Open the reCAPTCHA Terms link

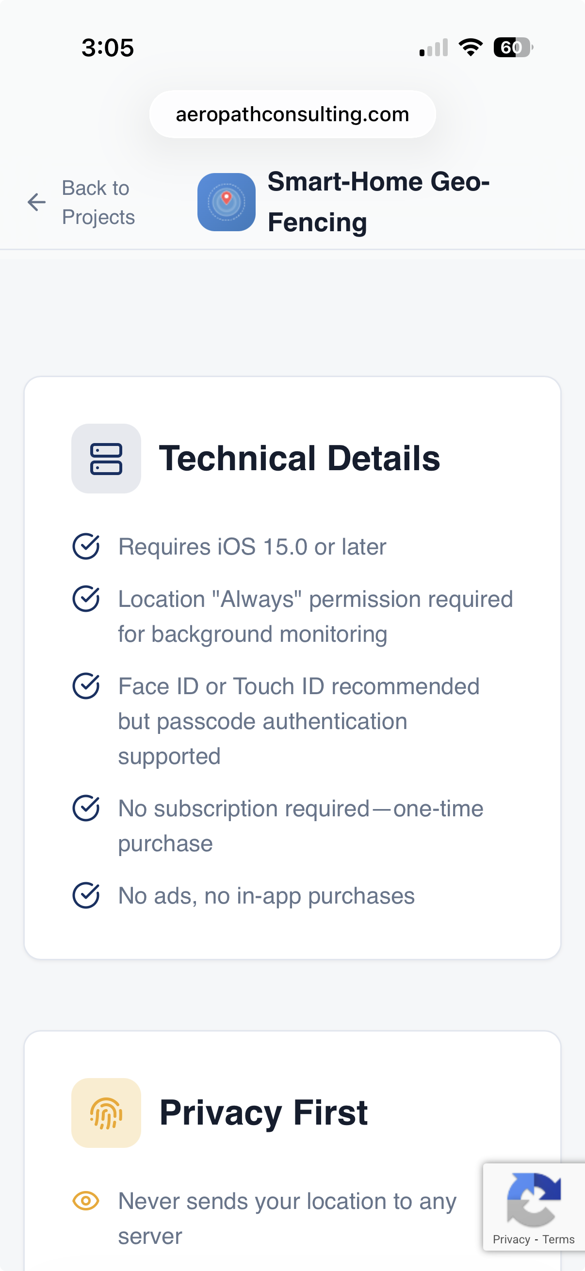pos(558,1239)
